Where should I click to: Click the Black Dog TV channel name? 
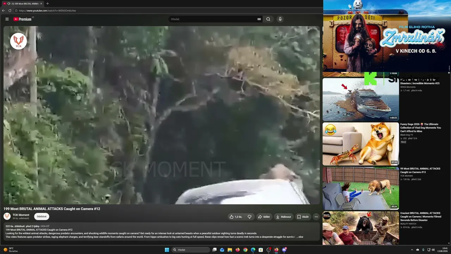[406, 135]
